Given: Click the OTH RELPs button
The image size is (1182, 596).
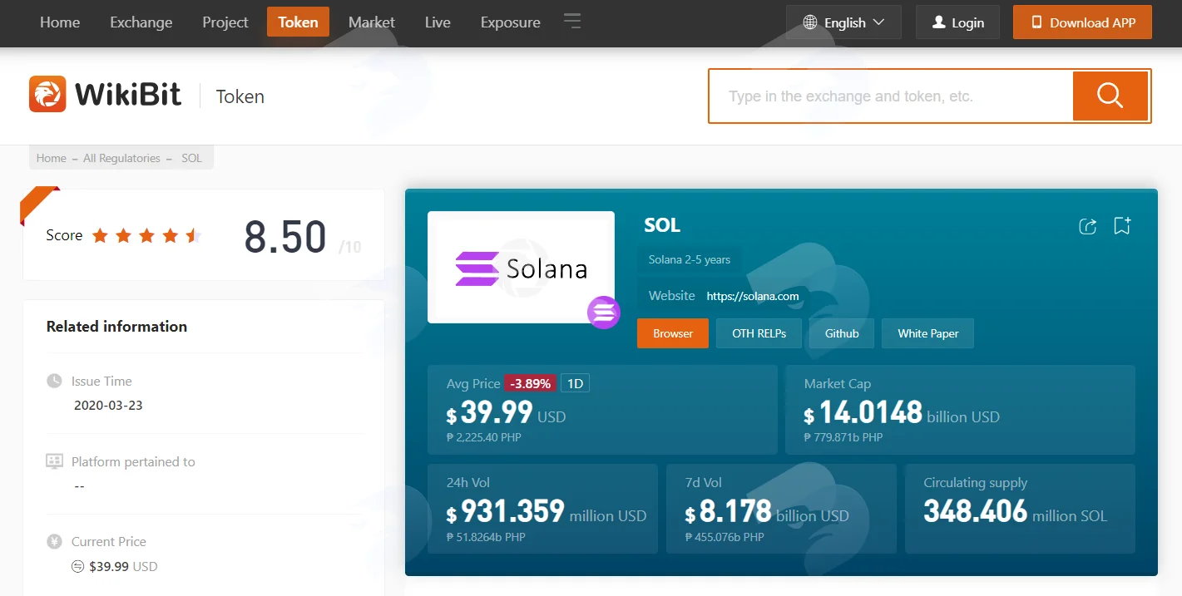Looking at the screenshot, I should pyautogui.click(x=759, y=333).
